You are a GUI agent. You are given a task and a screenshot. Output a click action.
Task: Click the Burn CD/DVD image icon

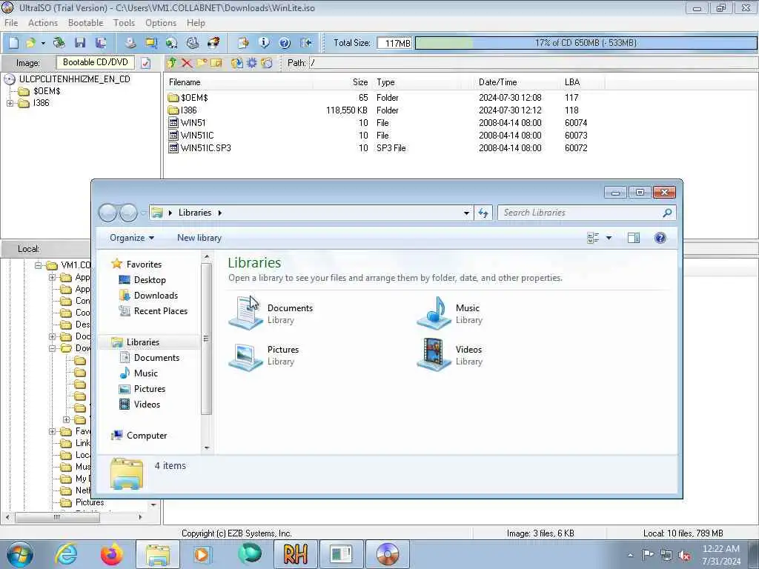pyautogui.click(x=213, y=43)
